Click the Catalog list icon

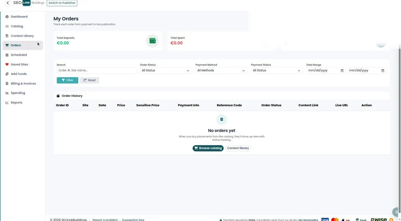click(x=7, y=26)
